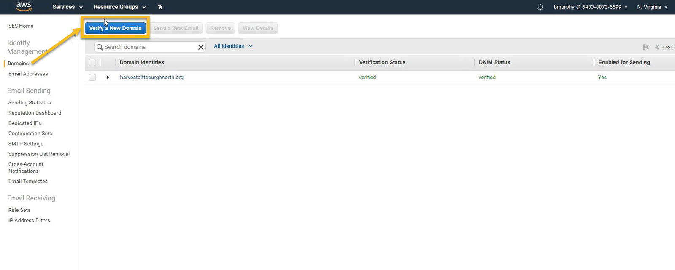Sort by Verification Status column header

382,62
